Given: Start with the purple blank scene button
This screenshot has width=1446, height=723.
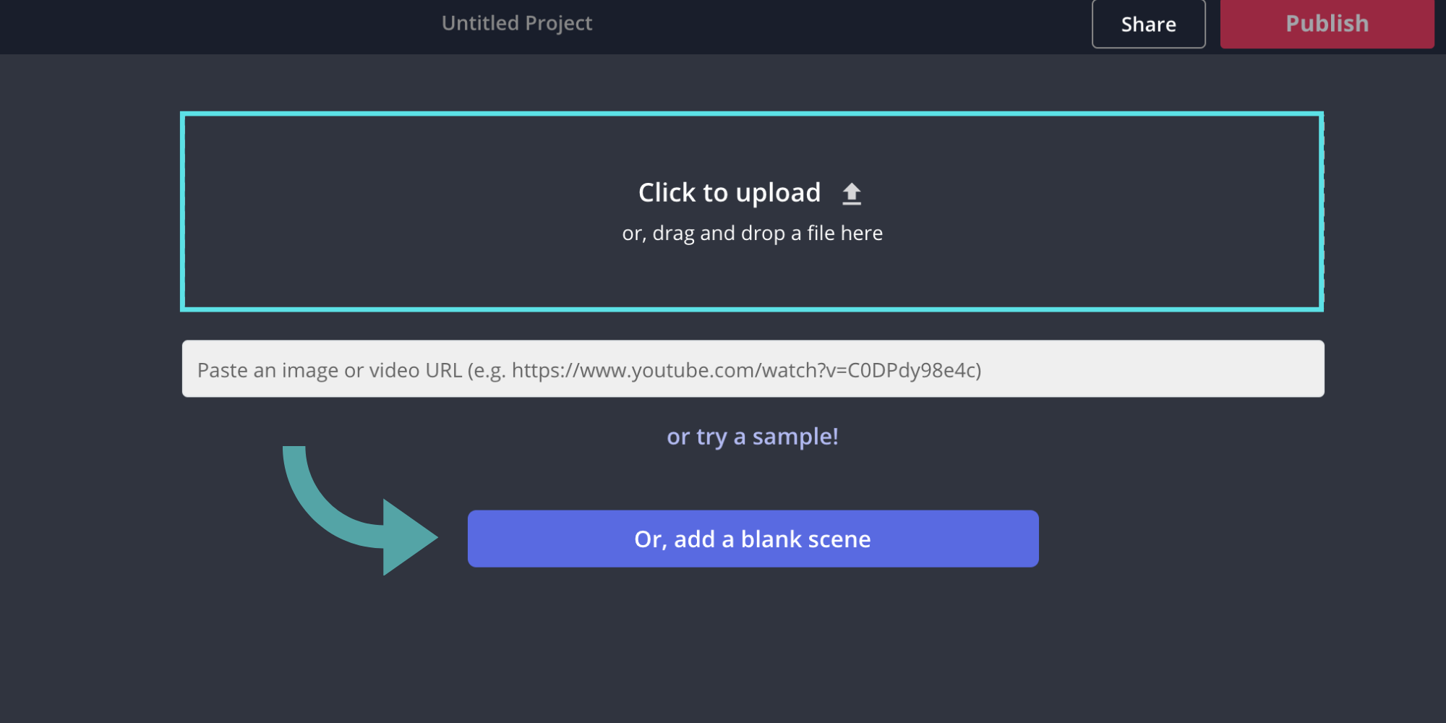Looking at the screenshot, I should coord(753,539).
